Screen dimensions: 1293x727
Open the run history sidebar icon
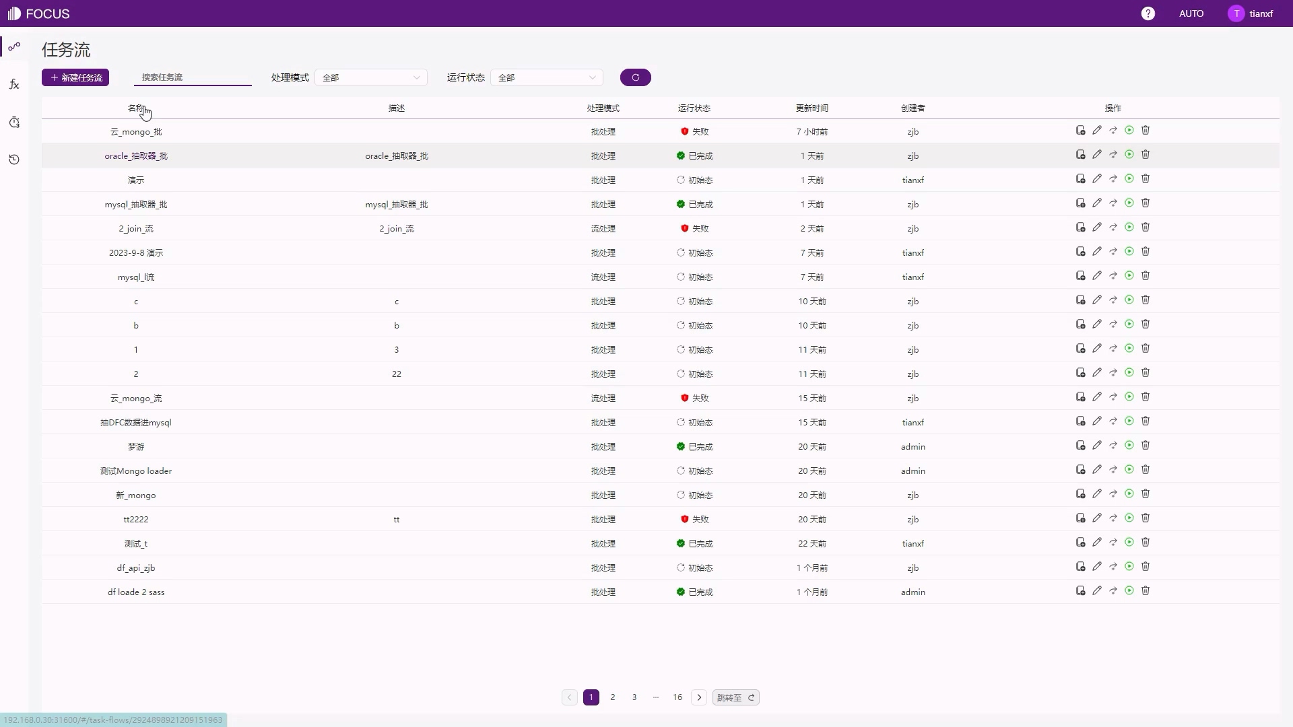point(14,160)
